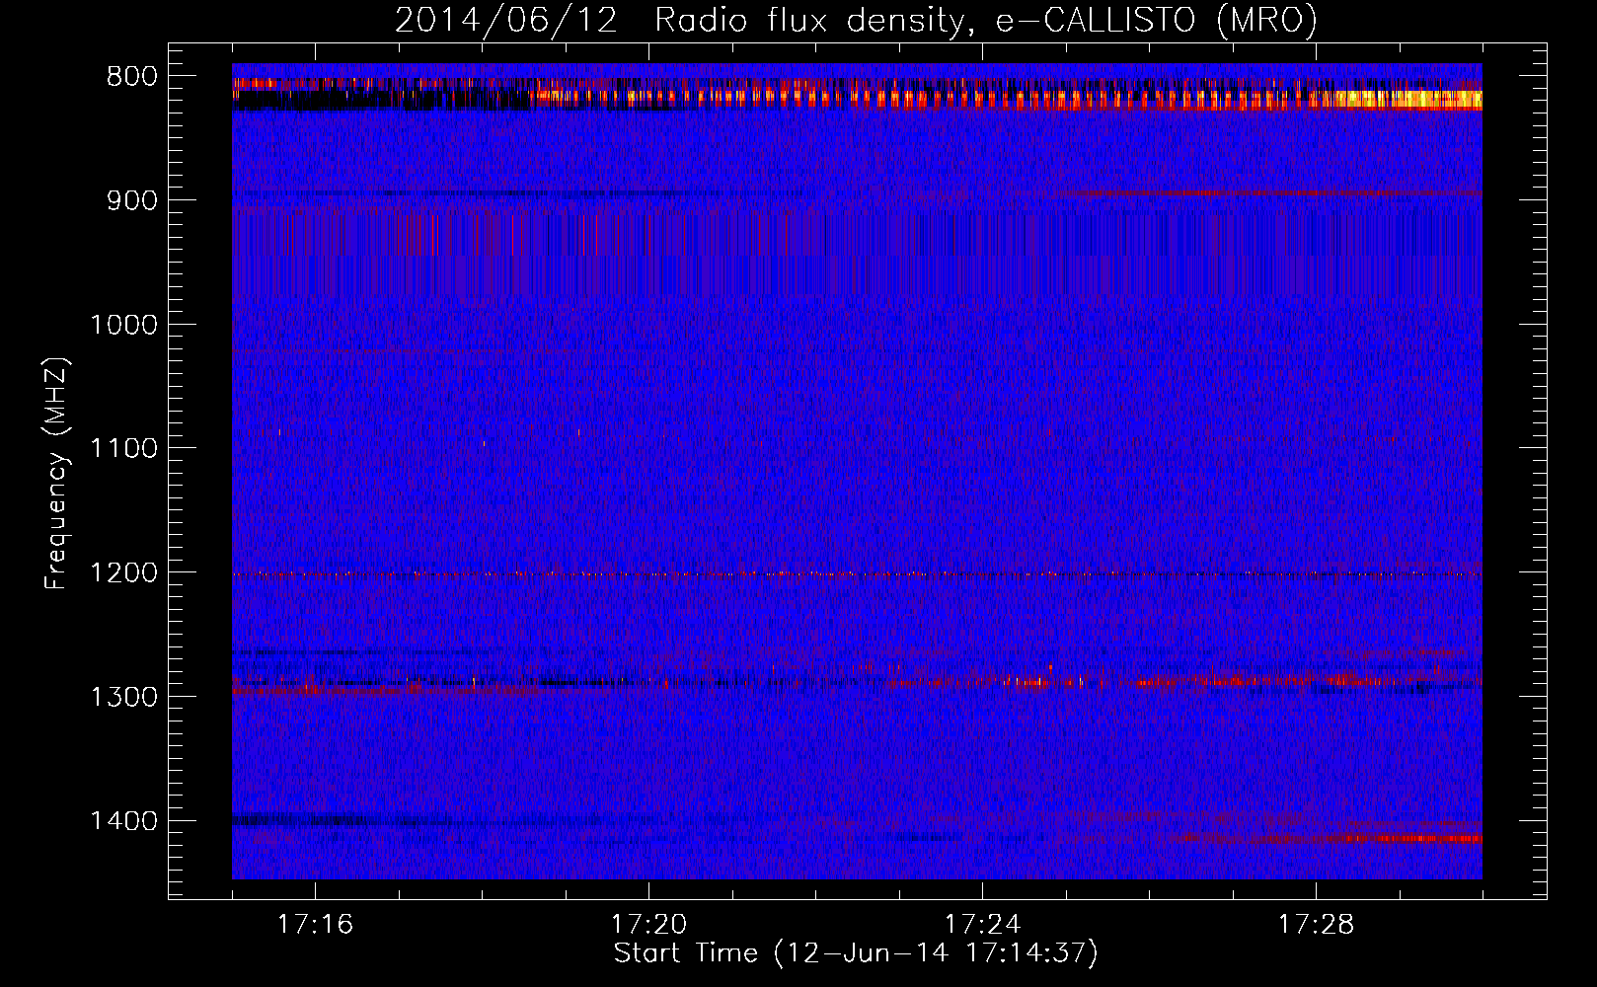Image resolution: width=1597 pixels, height=987 pixels.
Task: Click the thin dotted line at 1200 MHz
Action: click(857, 573)
